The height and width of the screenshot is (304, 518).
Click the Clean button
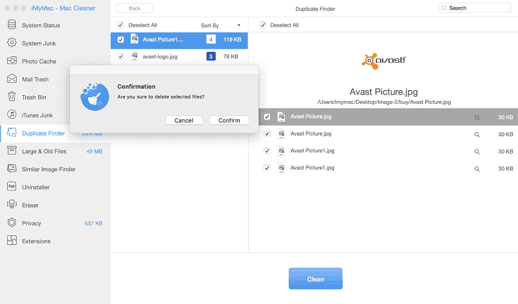(315, 279)
